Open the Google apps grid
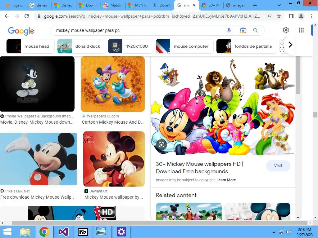The width and height of the screenshot is (318, 238). 301,30
